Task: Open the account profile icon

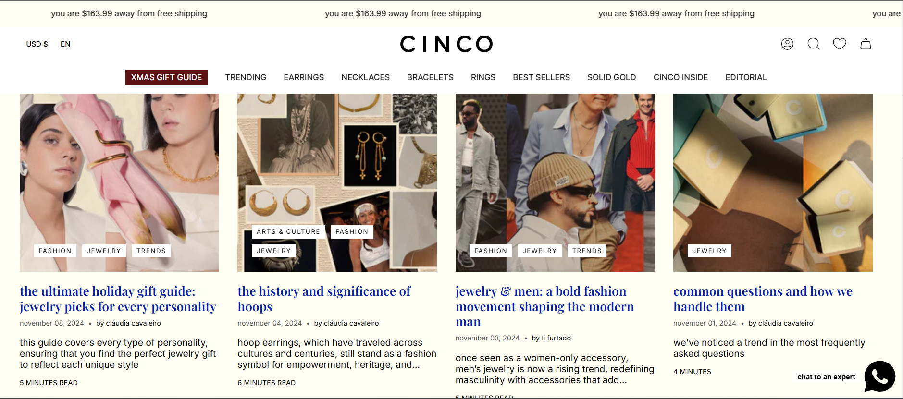Action: [787, 44]
